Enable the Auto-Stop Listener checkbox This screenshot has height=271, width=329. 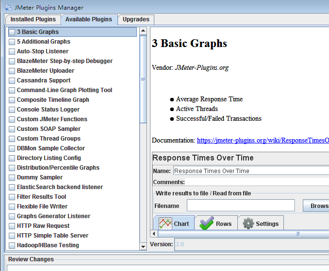[x=12, y=51]
